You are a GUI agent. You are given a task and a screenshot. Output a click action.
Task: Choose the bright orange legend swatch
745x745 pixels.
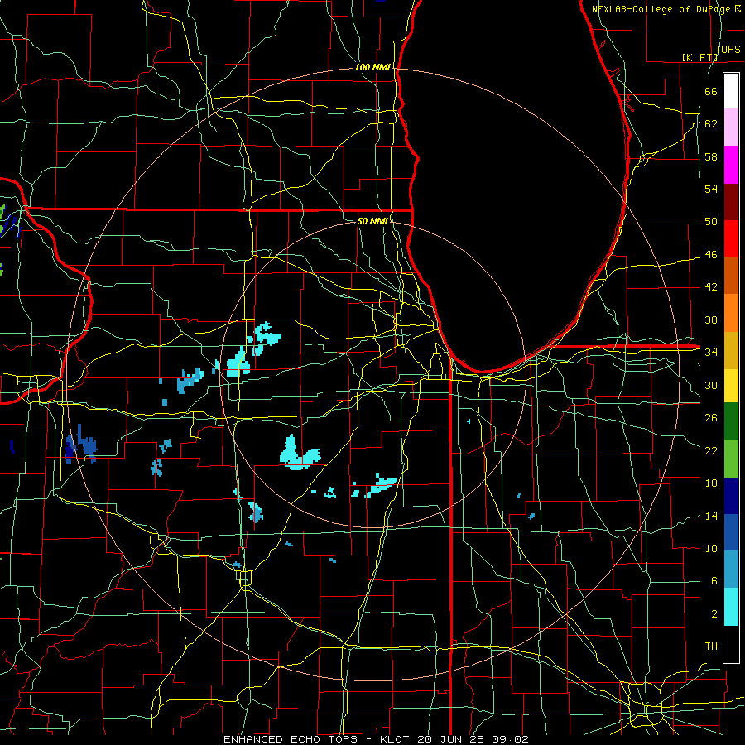pyautogui.click(x=731, y=313)
